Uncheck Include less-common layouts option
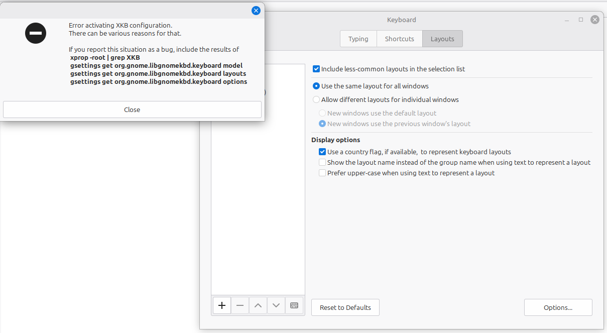 [x=316, y=69]
